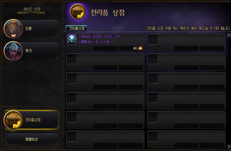Click the empty slot below the 초대장 box
This screenshot has width=231, height=151.
105,62
